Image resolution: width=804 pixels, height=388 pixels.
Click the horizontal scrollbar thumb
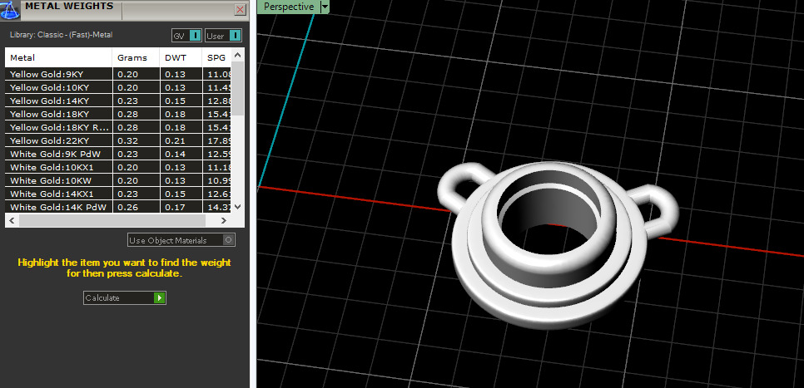tap(112, 221)
